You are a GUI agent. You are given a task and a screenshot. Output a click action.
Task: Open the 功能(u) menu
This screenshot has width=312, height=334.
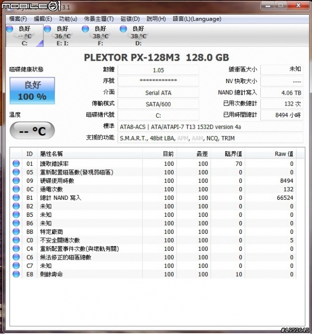click(68, 19)
